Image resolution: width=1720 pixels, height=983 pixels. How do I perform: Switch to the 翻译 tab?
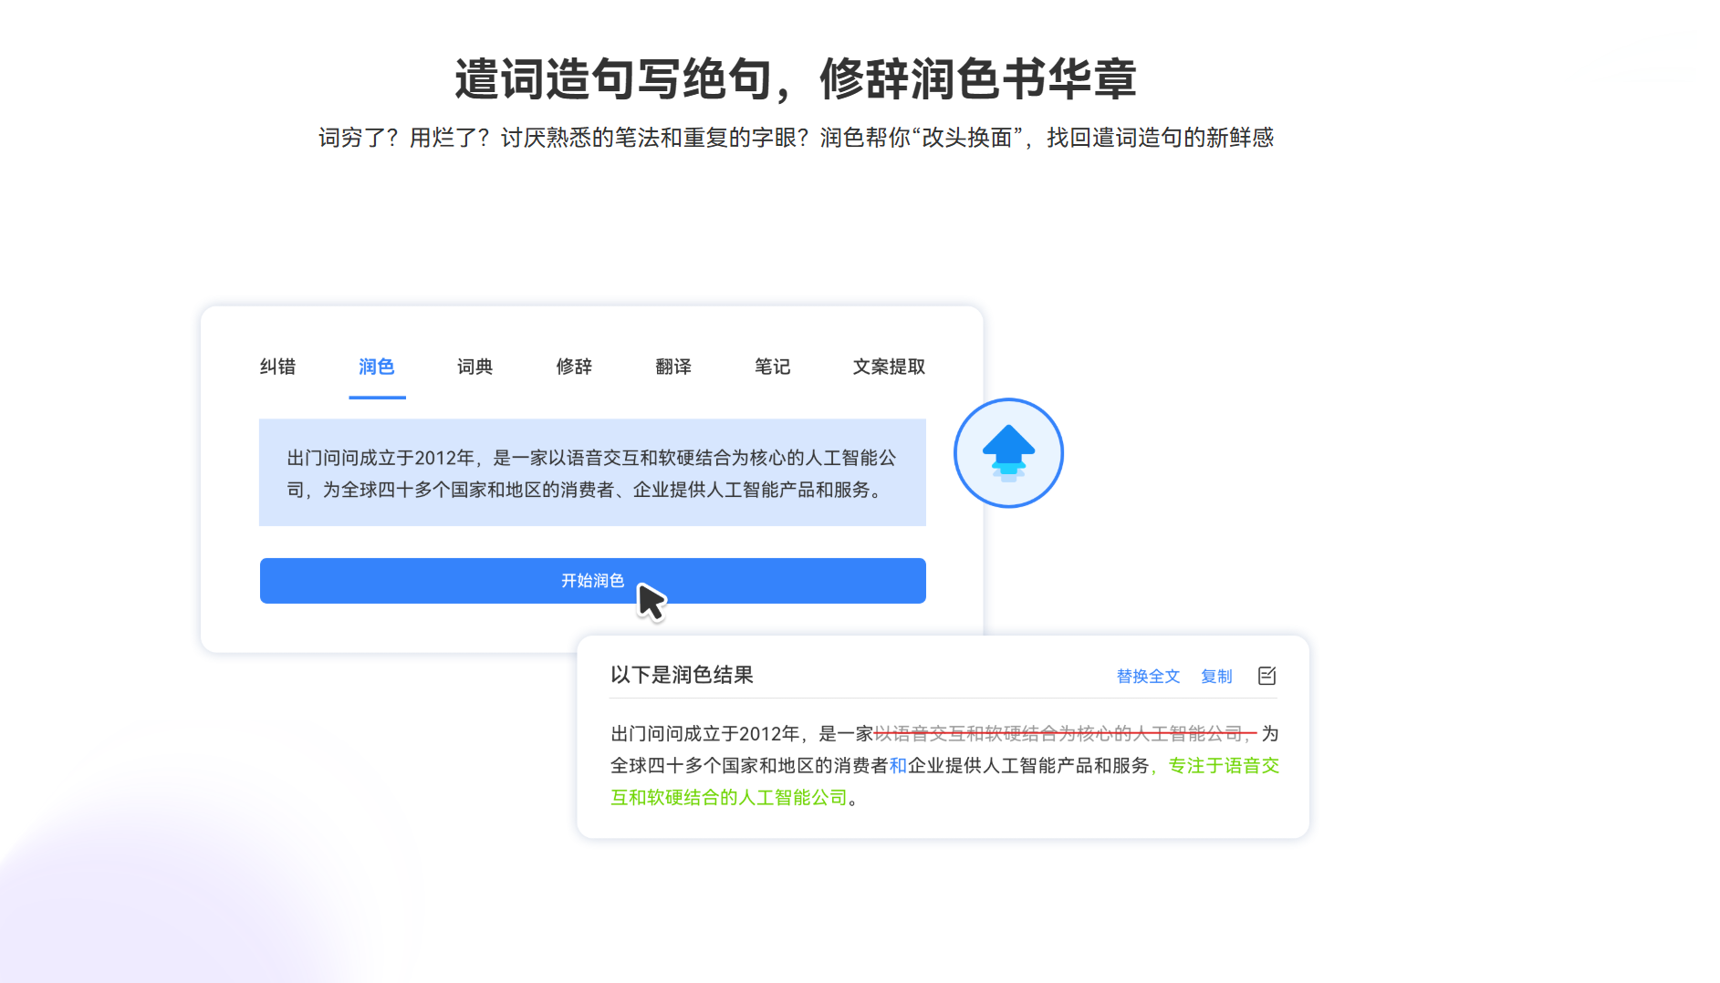[673, 367]
